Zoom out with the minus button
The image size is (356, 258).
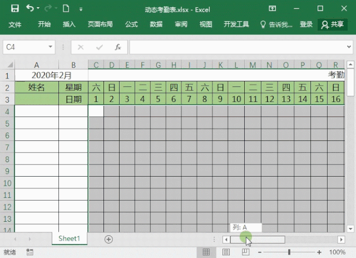[260, 252]
